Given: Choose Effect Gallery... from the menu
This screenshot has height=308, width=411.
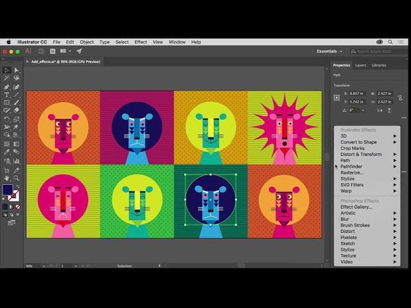Looking at the screenshot, I should pos(356,207).
